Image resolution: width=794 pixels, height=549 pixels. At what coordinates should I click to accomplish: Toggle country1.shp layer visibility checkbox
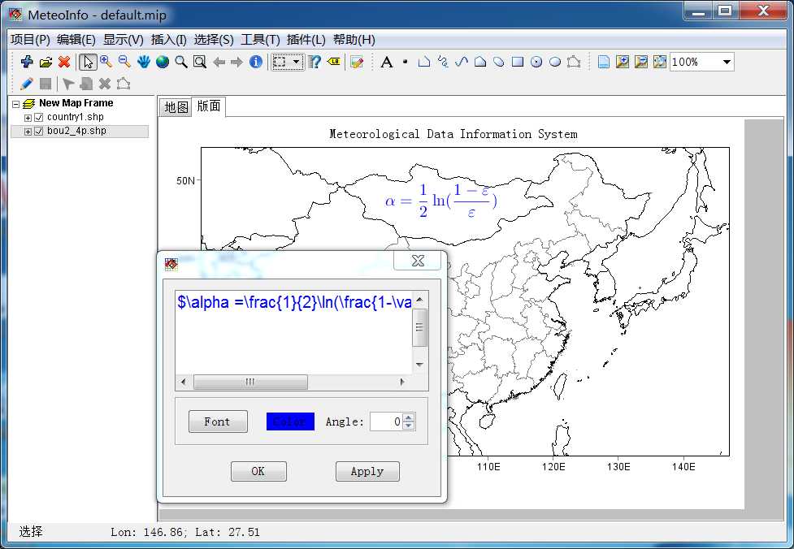tap(38, 118)
